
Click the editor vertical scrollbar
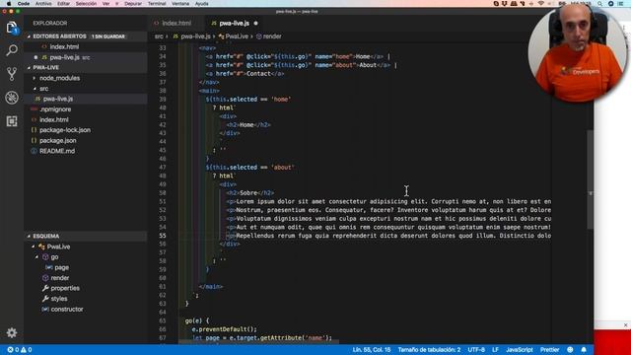click(590, 179)
